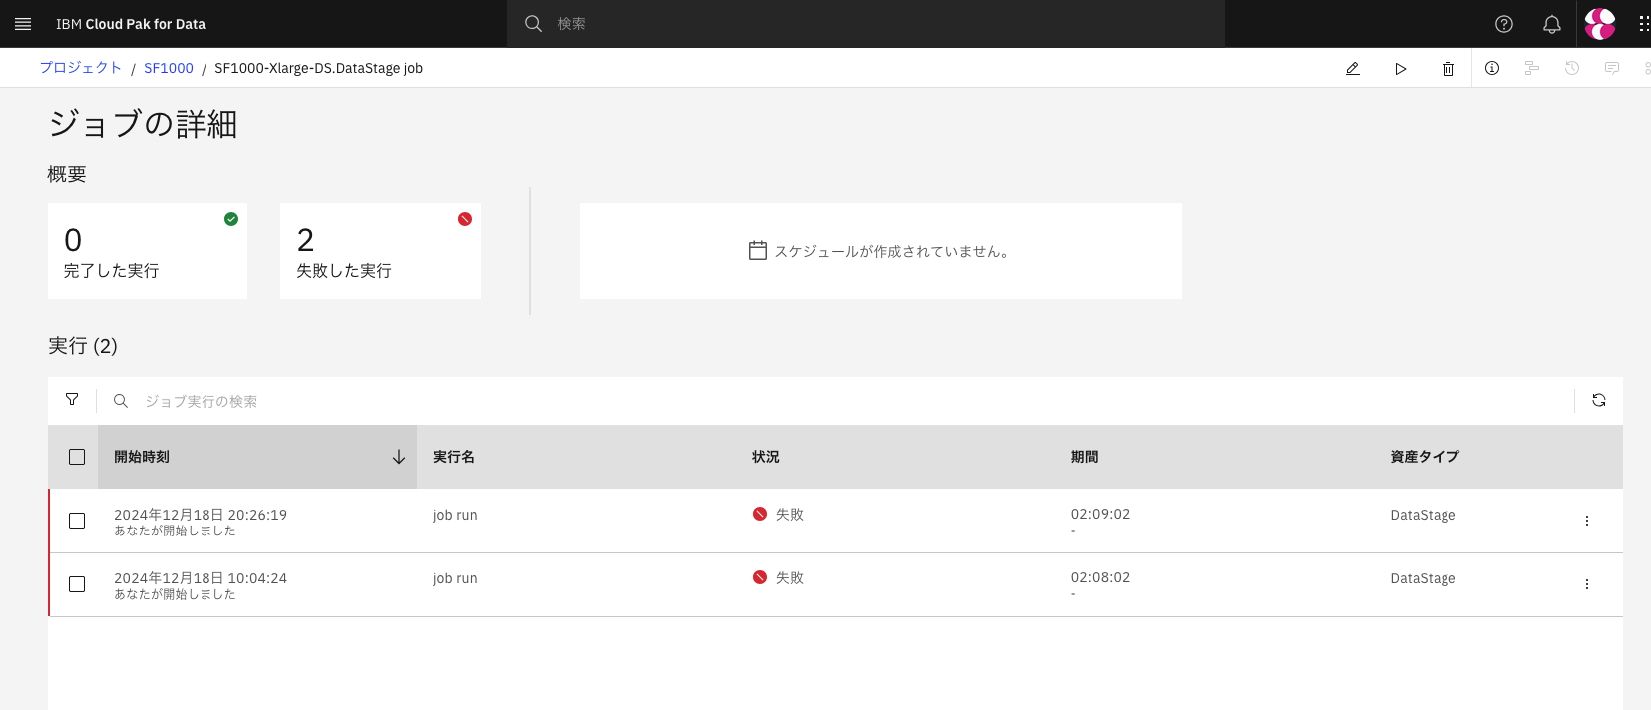Click 失敗 status text in 20:26:19 row

click(790, 515)
